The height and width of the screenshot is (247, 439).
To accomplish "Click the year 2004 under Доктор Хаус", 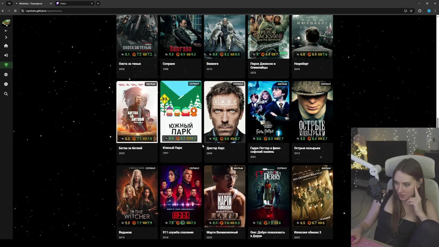I will 209,153.
